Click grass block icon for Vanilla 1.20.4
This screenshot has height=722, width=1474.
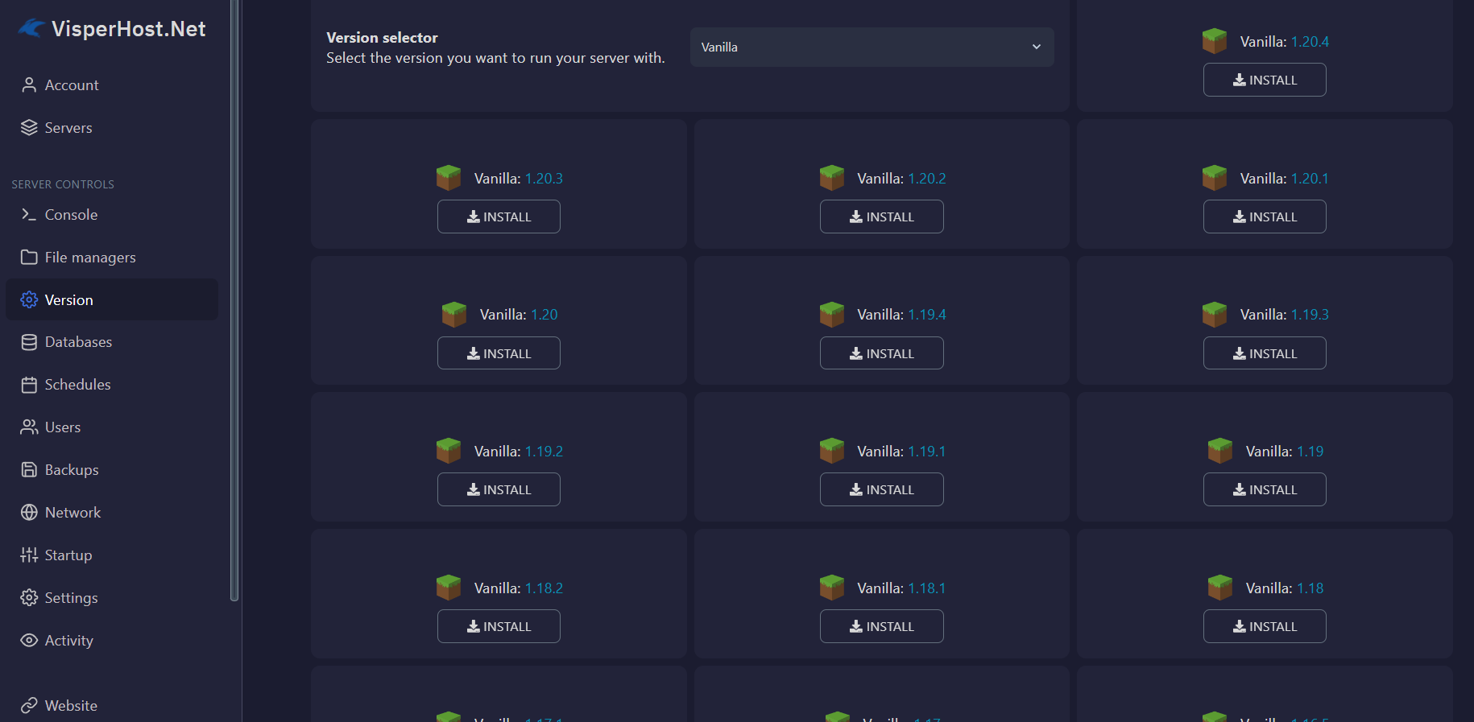1215,41
